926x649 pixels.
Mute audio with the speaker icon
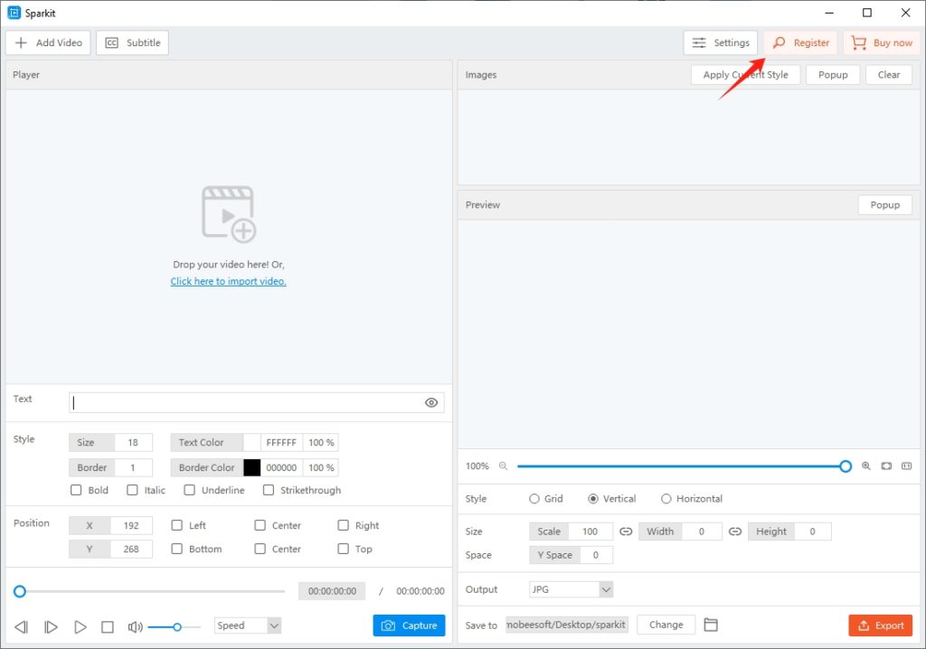[x=134, y=625]
